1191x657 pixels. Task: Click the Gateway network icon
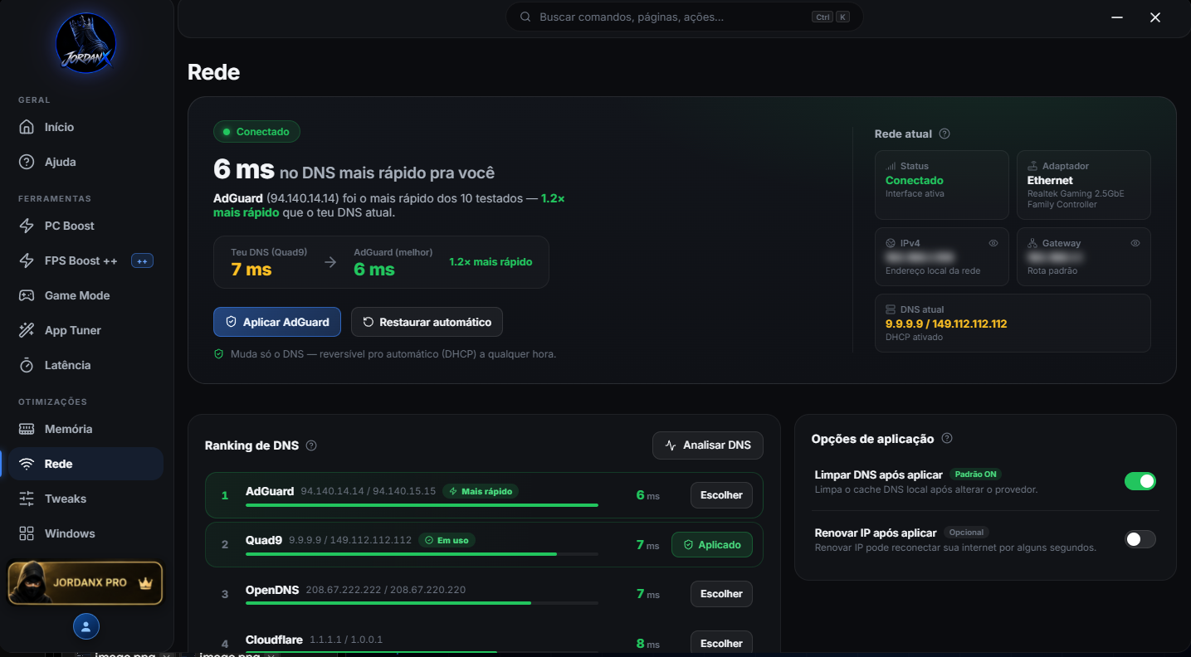pos(1033,243)
